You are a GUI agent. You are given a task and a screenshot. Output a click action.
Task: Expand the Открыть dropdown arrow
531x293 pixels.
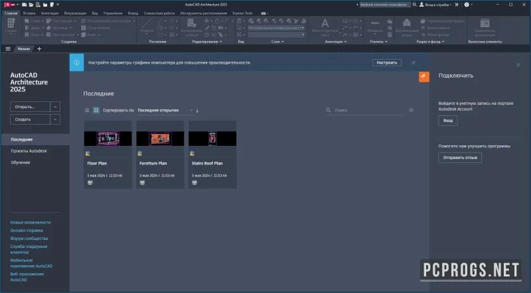55,107
